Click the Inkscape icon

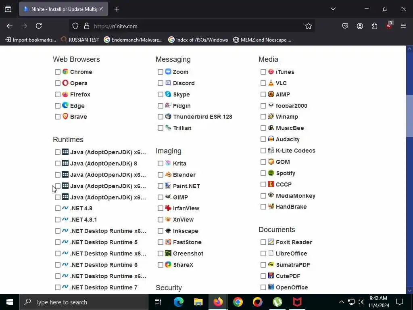[168, 230]
